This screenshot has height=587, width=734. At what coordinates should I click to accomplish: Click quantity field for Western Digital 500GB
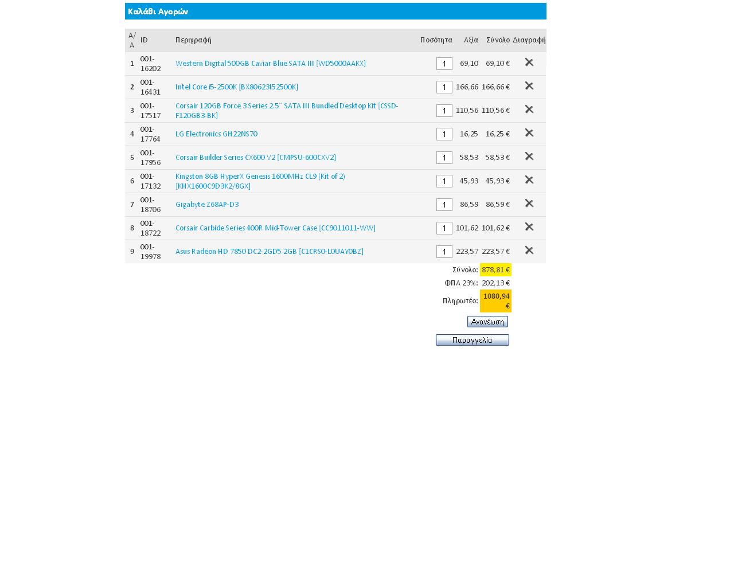(444, 64)
